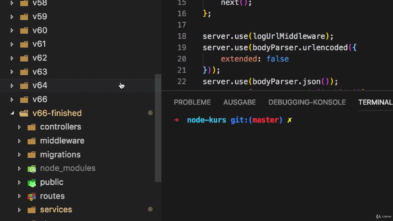This screenshot has height=221, width=393.
Task: Select the v66 folder name
Action: 40,99
